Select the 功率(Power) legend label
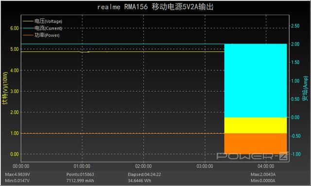This screenshot has height=186, width=311. (47, 35)
